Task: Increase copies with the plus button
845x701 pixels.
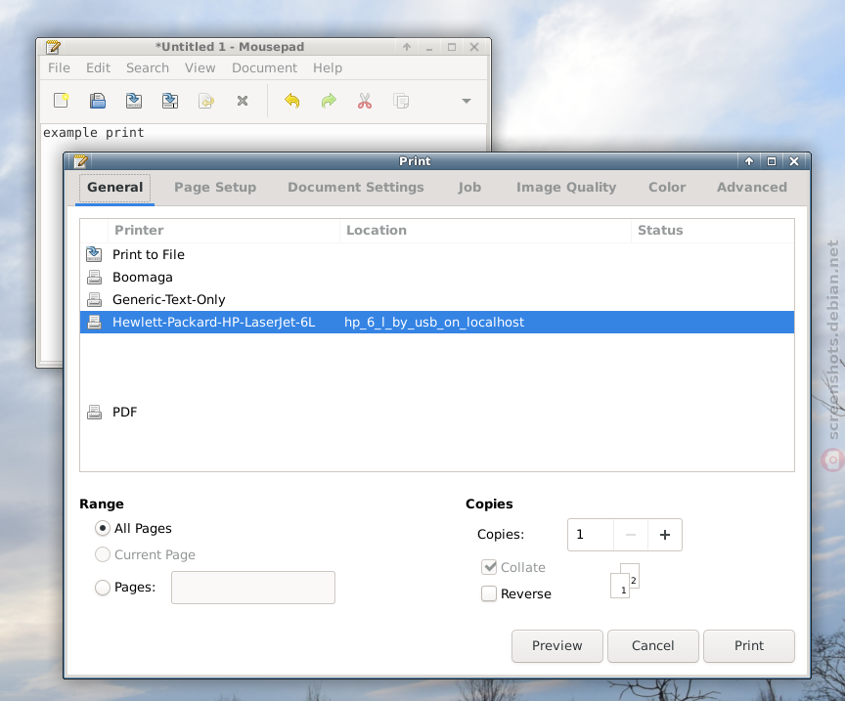Action: click(x=665, y=535)
